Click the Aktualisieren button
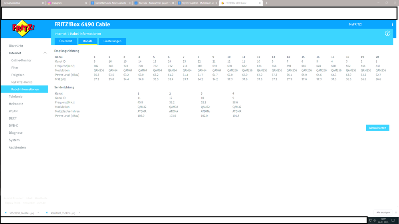 coord(377,128)
